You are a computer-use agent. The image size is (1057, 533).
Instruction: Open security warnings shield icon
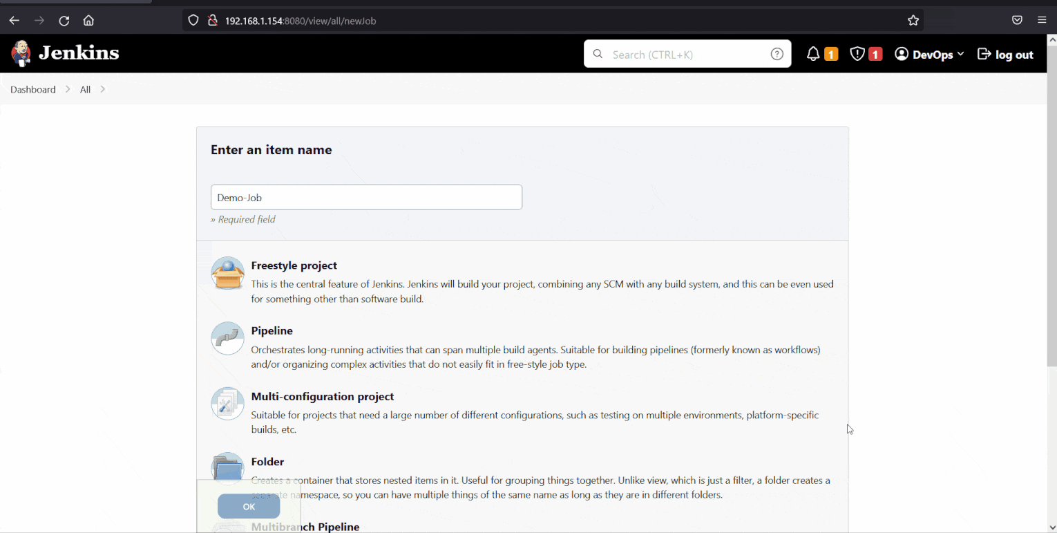pos(857,54)
